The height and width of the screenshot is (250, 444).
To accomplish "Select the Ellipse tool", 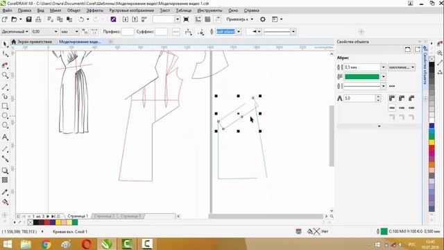I will click(x=5, y=115).
